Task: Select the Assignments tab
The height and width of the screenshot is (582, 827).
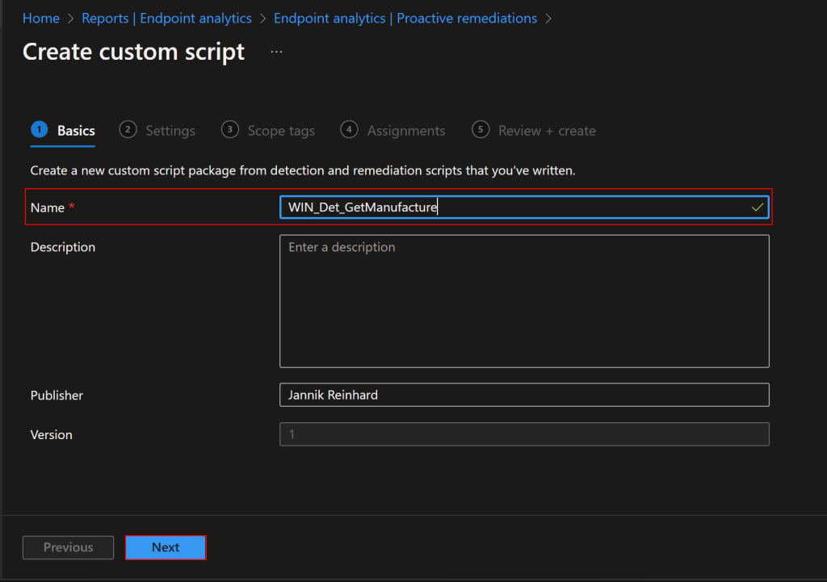Action: [405, 131]
